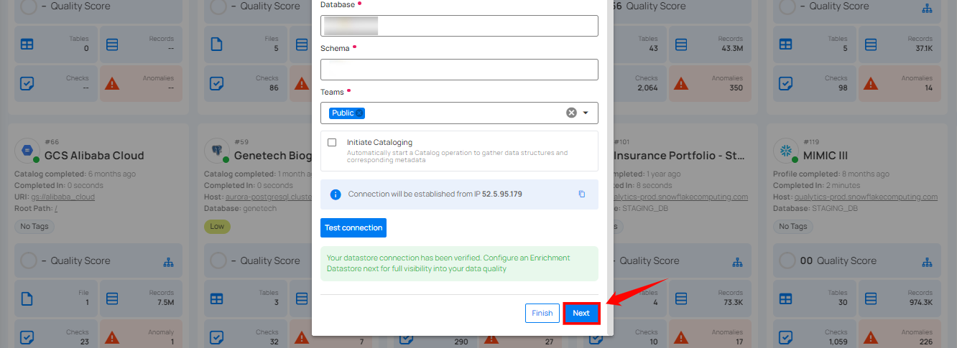
Task: Click the Anomalies warning icon showing 226
Action: tap(871, 337)
